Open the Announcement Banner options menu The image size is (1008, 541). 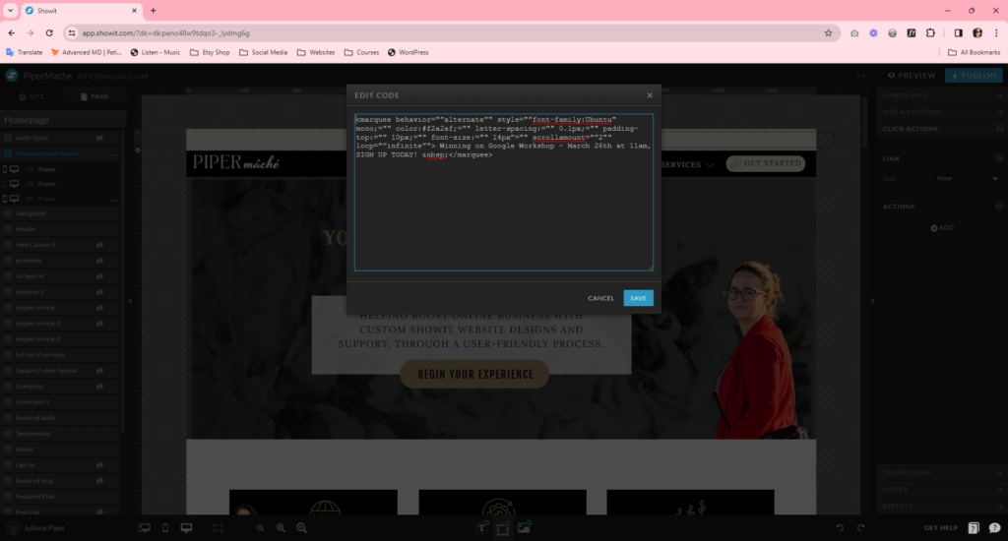pos(114,154)
